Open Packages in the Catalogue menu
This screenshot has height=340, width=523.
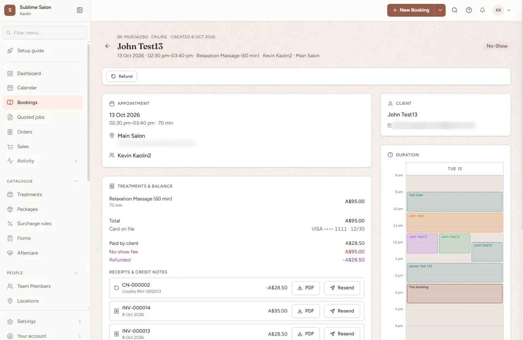pyautogui.click(x=43, y=209)
